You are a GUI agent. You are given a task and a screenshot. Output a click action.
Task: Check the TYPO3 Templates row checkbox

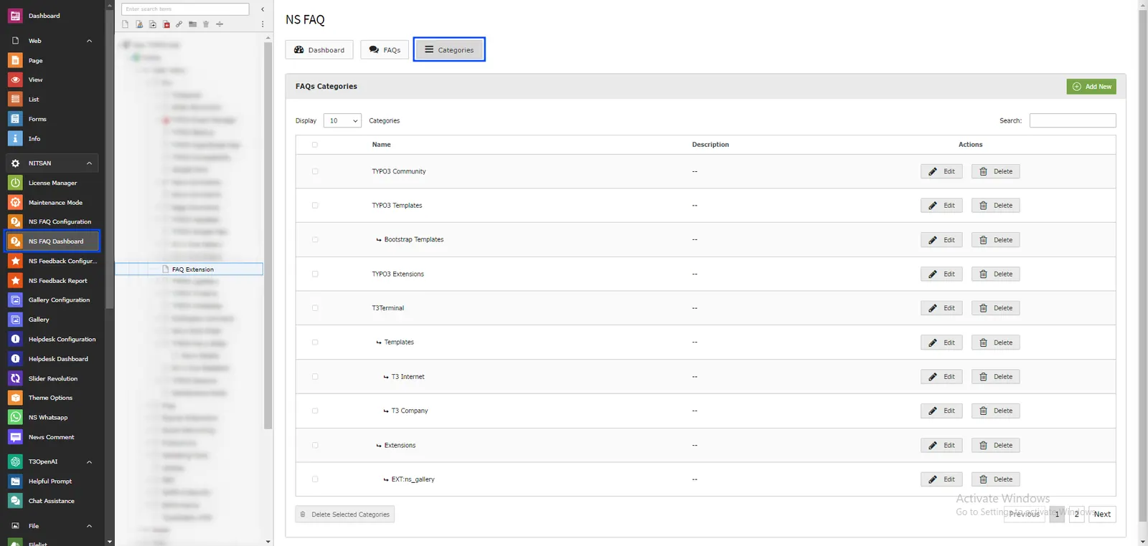click(315, 206)
